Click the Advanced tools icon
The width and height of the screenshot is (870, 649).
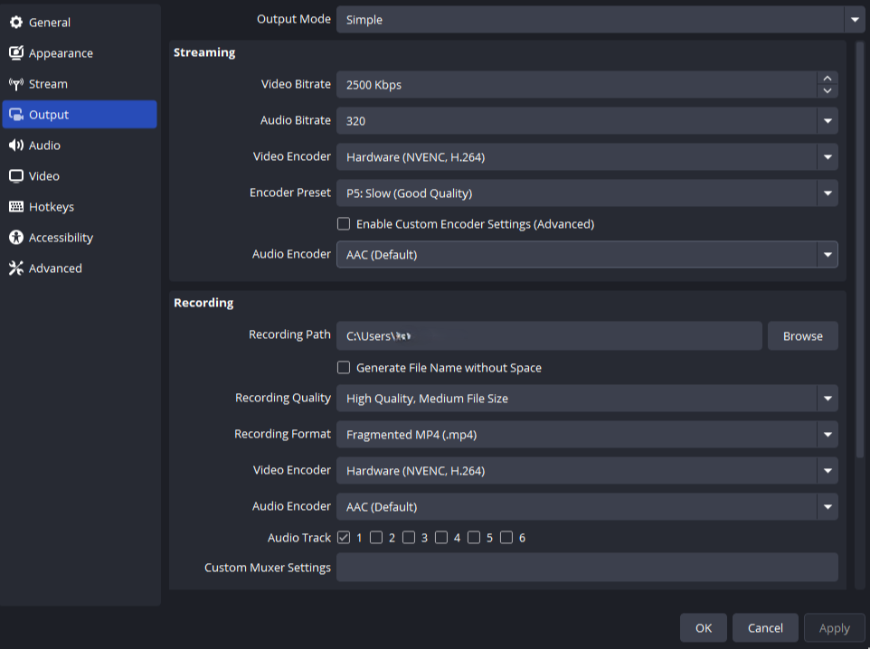[x=16, y=268]
